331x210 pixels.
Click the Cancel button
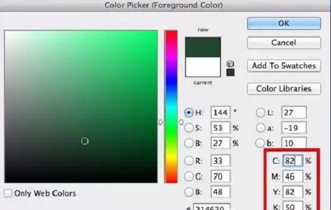pyautogui.click(x=284, y=43)
